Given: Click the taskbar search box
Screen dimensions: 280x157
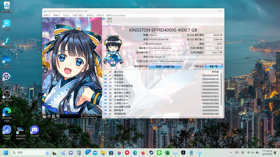Looking at the screenshot, I should point(30,153).
